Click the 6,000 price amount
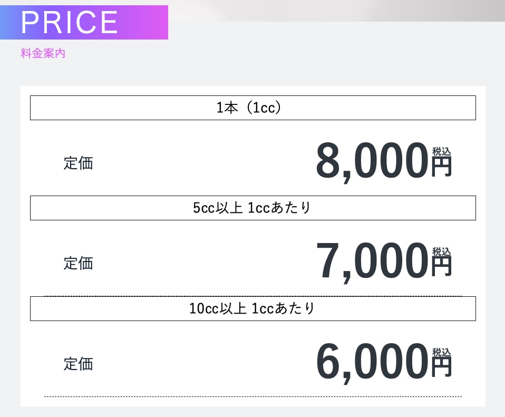Screen dimensions: 505x417 372,363
